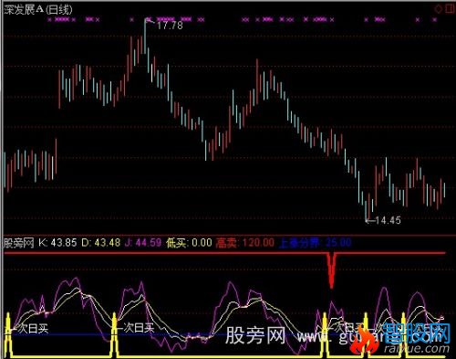
Task: Click the 高卖: 120.00 value
Action: pos(244,243)
